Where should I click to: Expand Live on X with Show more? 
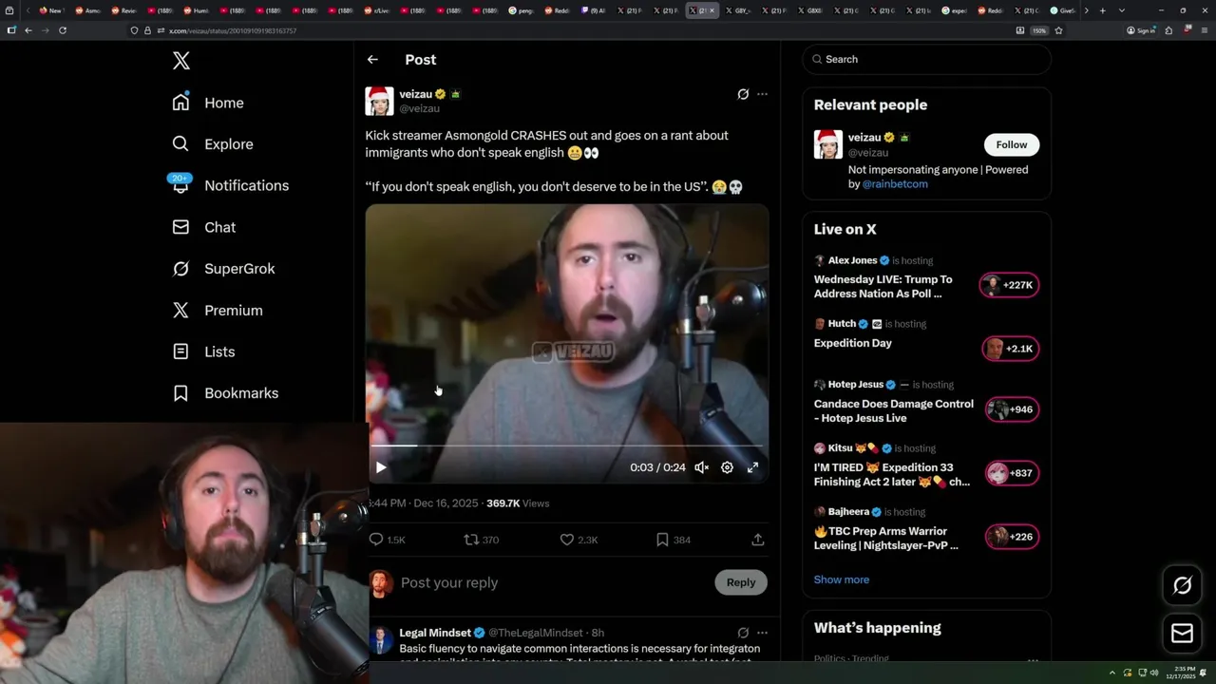841,579
